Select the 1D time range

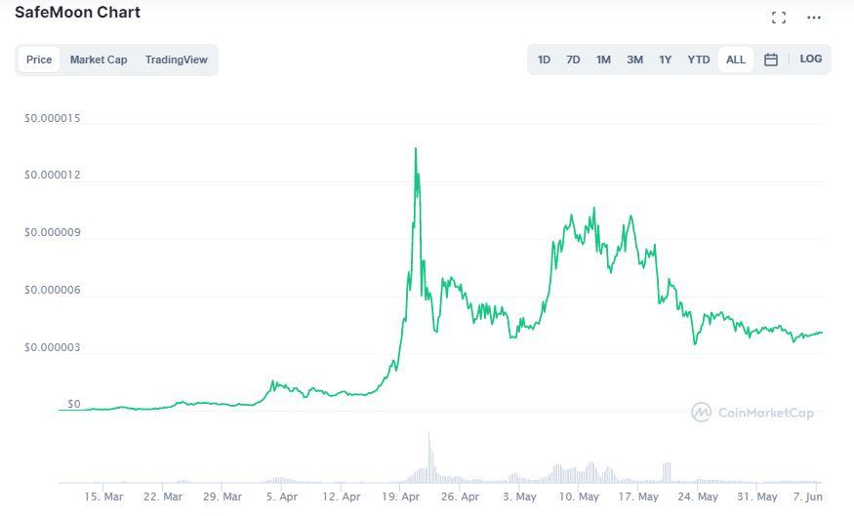(544, 60)
